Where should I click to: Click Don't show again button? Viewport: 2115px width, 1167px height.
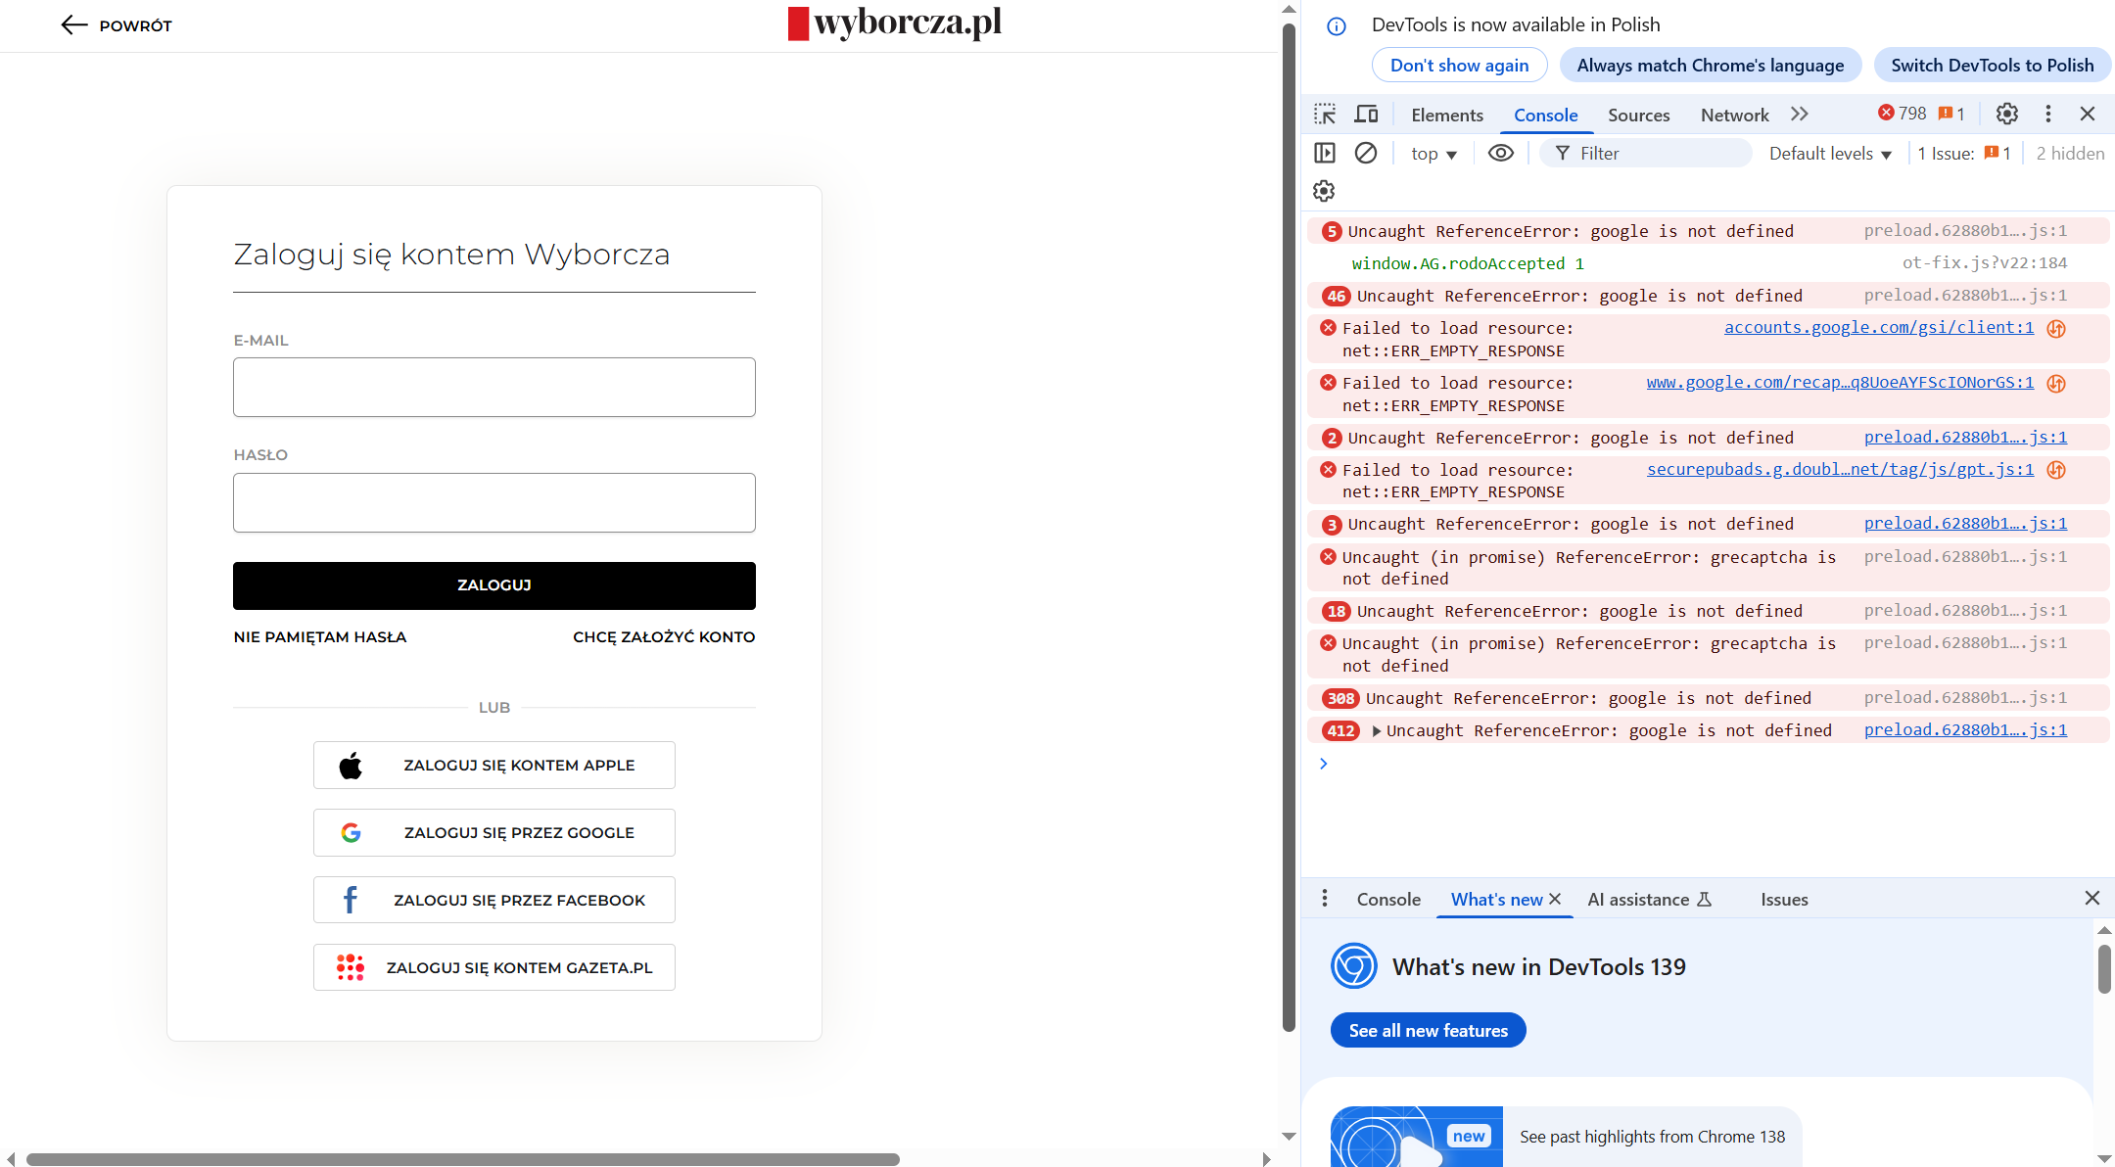pyautogui.click(x=1459, y=66)
